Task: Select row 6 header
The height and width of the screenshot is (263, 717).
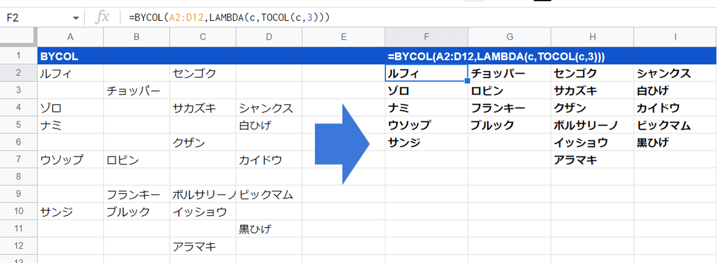Action: [19, 143]
